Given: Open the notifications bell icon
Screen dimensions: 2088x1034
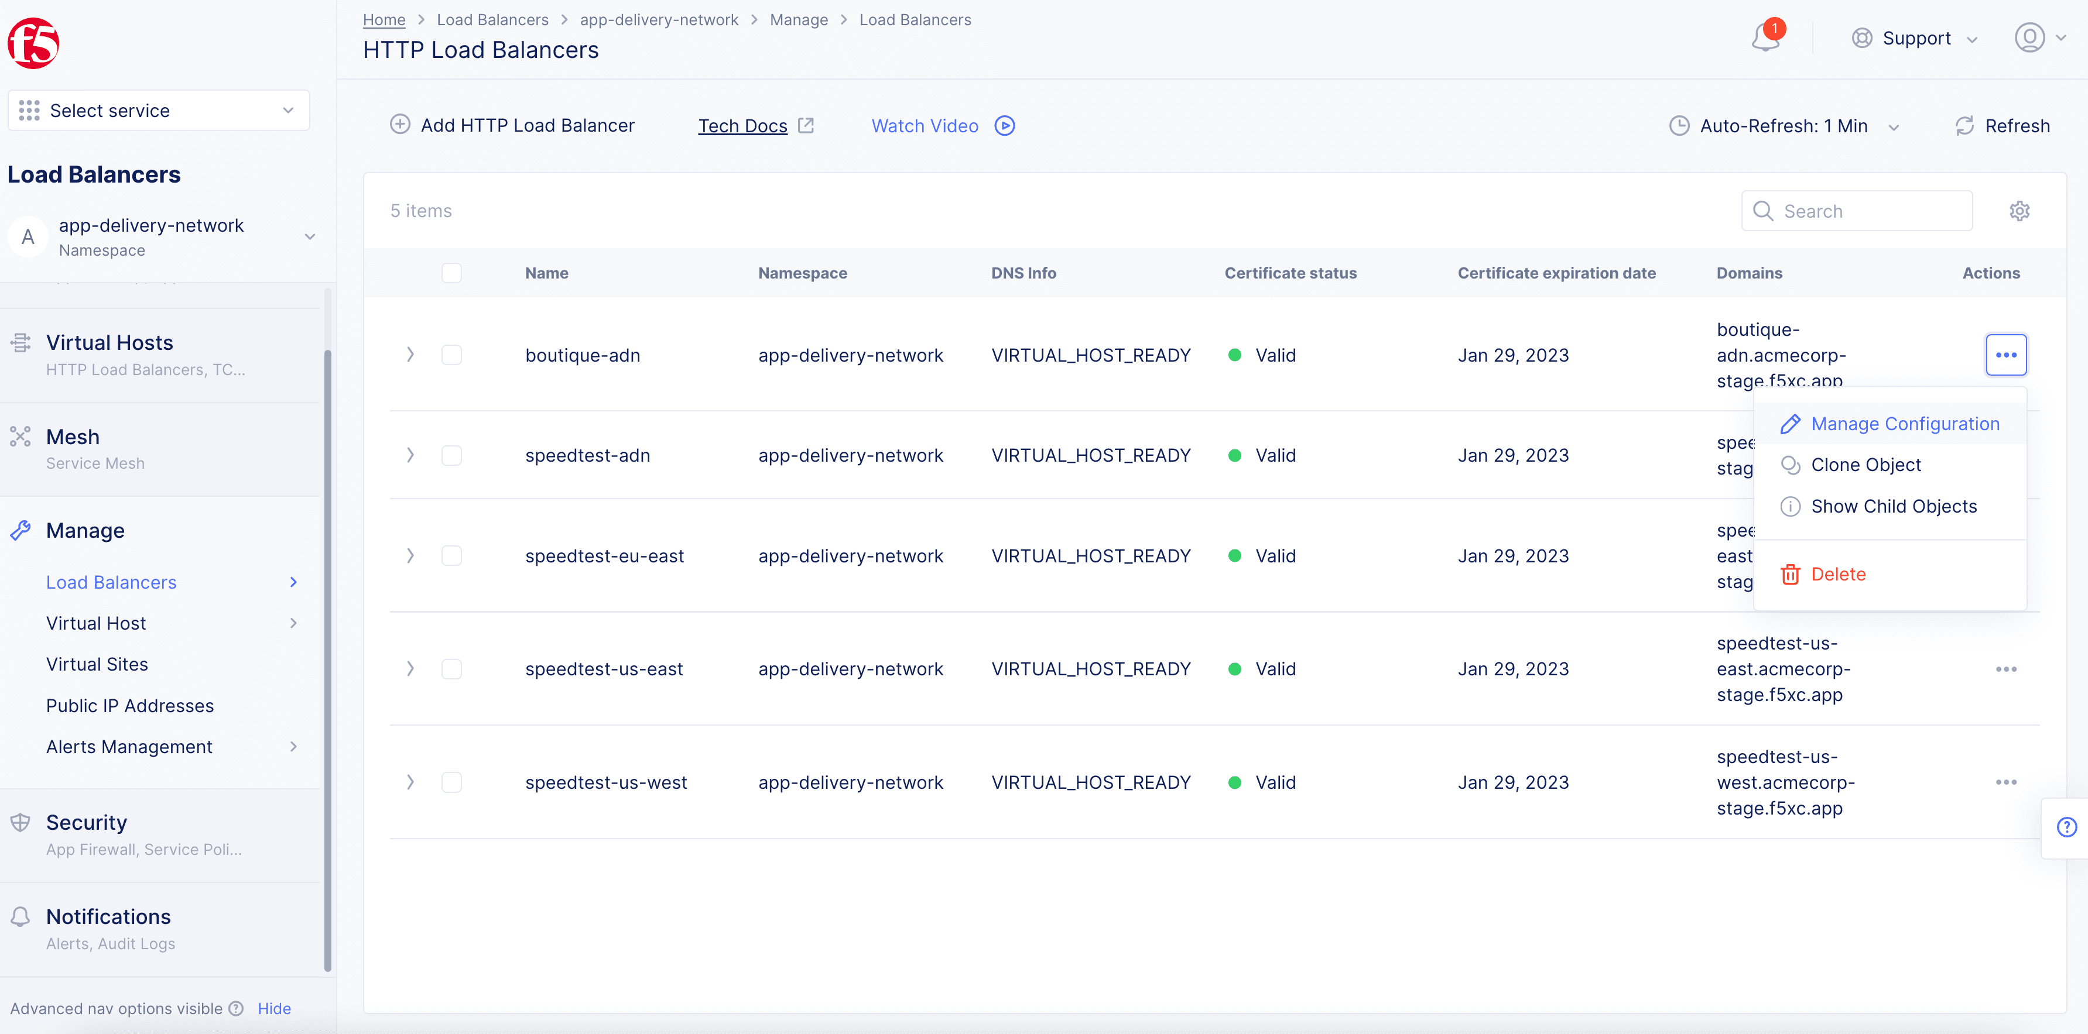Looking at the screenshot, I should pos(1765,38).
